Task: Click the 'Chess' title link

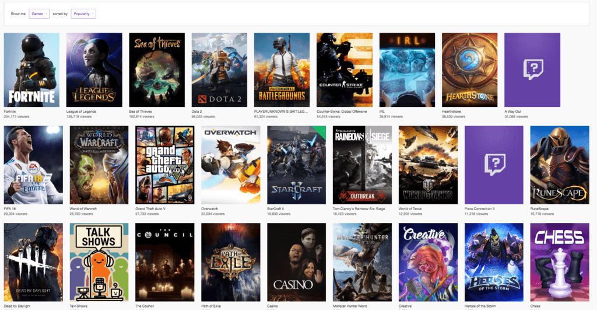Action: pyautogui.click(x=535, y=306)
